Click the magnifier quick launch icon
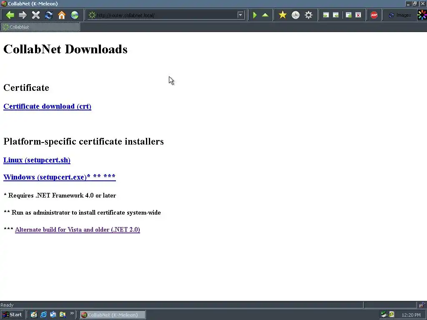This screenshot has height=320, width=427. tap(63, 315)
